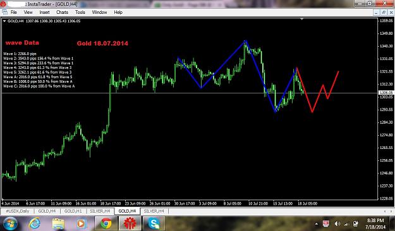The image size is (395, 231).
Task: Open the Tools menu
Action: [x=80, y=12]
